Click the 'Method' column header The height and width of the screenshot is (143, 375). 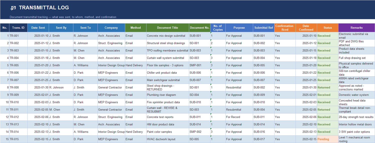(x=136, y=28)
